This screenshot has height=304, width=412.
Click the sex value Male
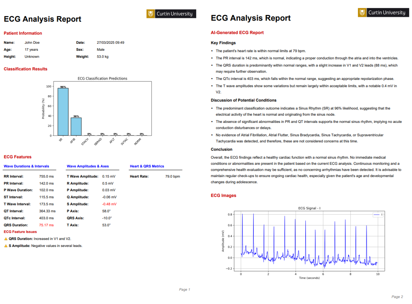pos(101,49)
